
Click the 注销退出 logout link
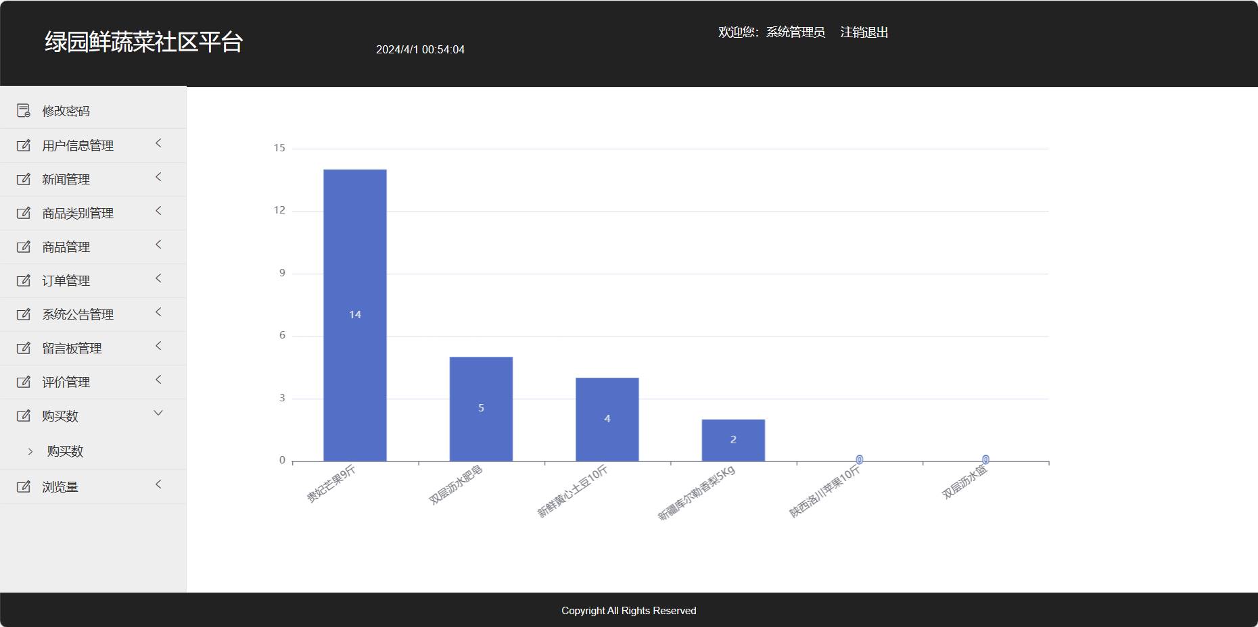864,32
